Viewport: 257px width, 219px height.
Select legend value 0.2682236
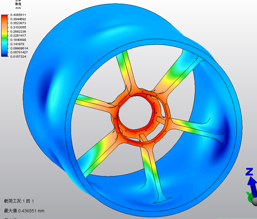click(18, 32)
